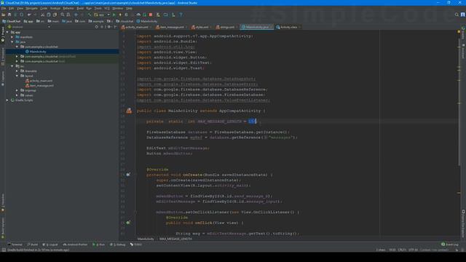
Task: Open the TODO tool window
Action: (x=136, y=245)
